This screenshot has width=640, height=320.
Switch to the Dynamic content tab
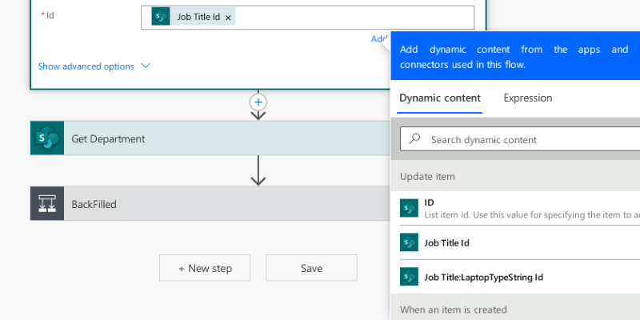(439, 98)
